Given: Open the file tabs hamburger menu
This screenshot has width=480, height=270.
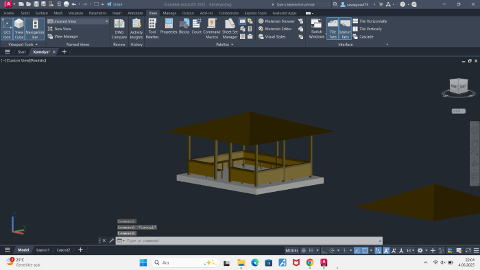Looking at the screenshot, I should pos(8,51).
